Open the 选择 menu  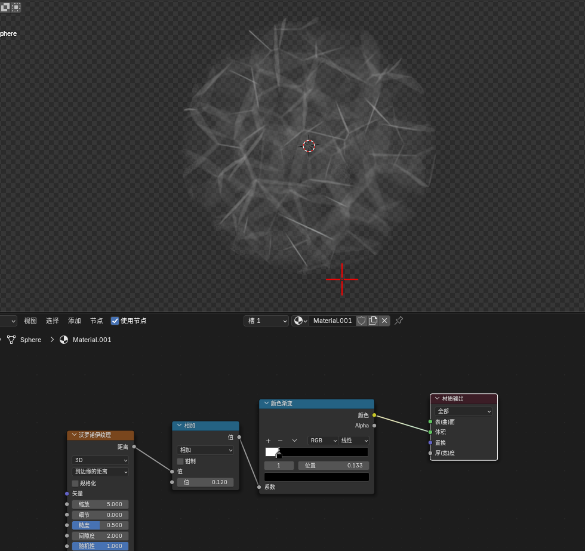click(x=53, y=321)
